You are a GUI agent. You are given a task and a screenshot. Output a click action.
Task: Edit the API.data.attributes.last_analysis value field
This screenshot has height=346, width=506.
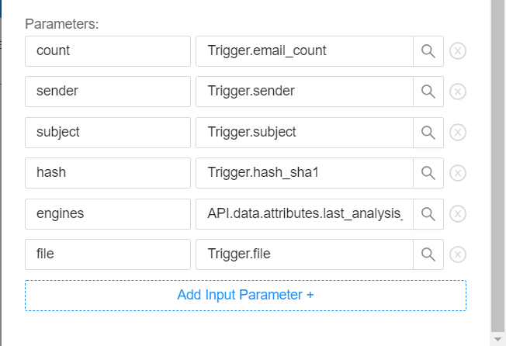304,213
